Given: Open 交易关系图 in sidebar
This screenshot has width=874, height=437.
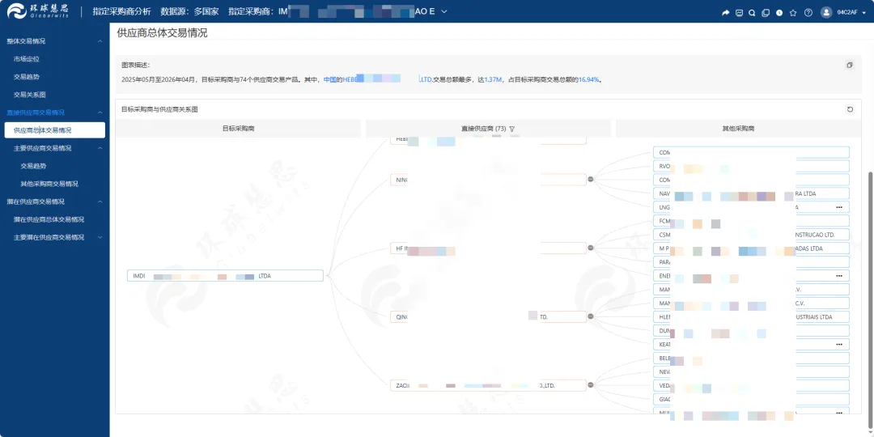Looking at the screenshot, I should coord(30,95).
